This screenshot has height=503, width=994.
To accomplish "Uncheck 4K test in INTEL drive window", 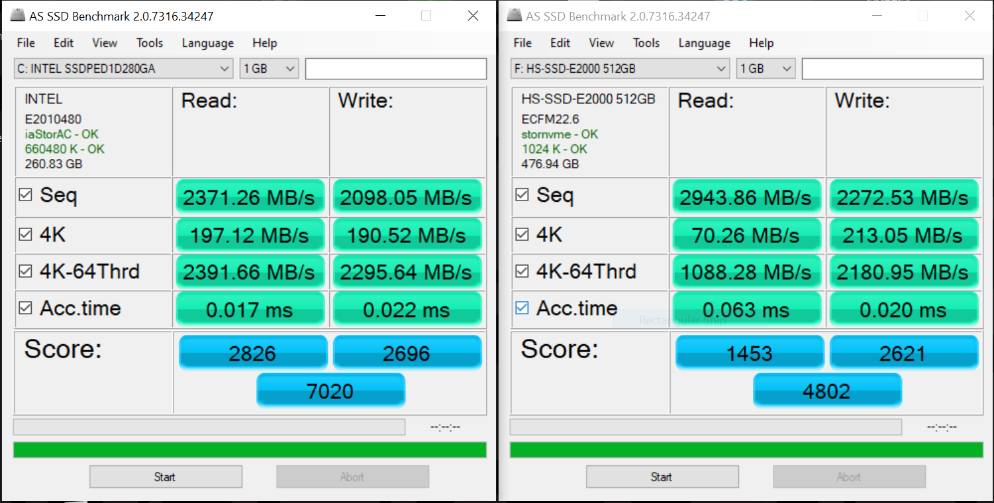I will click(x=25, y=234).
